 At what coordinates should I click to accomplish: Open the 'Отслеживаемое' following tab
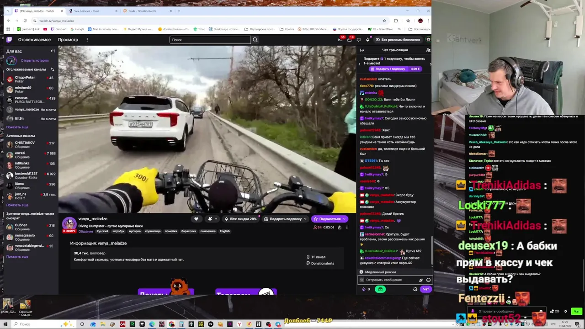point(34,40)
